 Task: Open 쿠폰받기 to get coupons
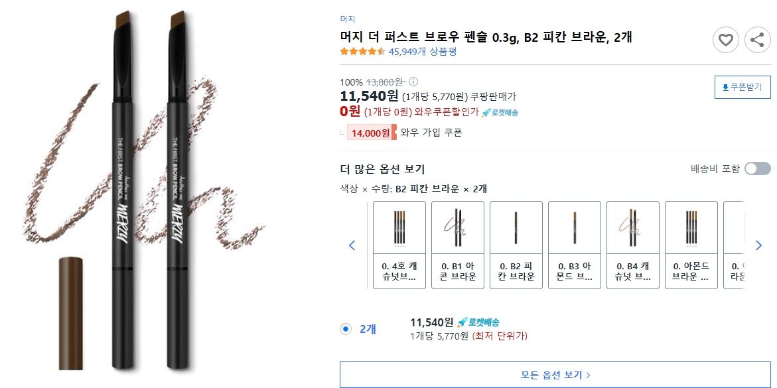(x=742, y=87)
